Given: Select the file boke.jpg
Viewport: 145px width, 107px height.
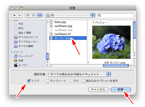Looking at the screenshot, I should pos(60,22).
